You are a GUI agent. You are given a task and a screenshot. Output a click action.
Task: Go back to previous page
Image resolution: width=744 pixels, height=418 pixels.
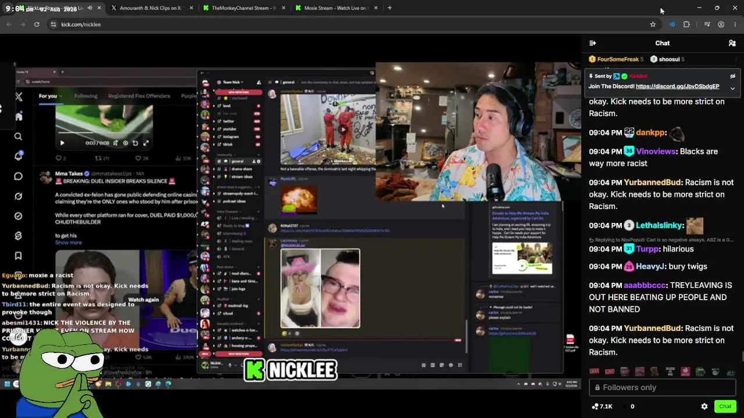[x=9, y=24]
